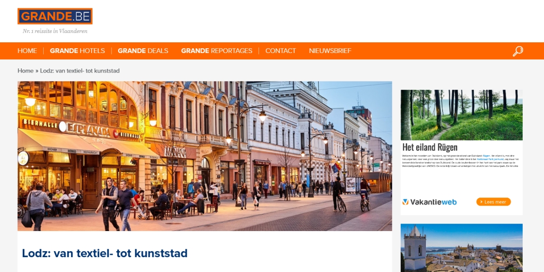Click the Het eiland Rügen heading

tap(430, 147)
